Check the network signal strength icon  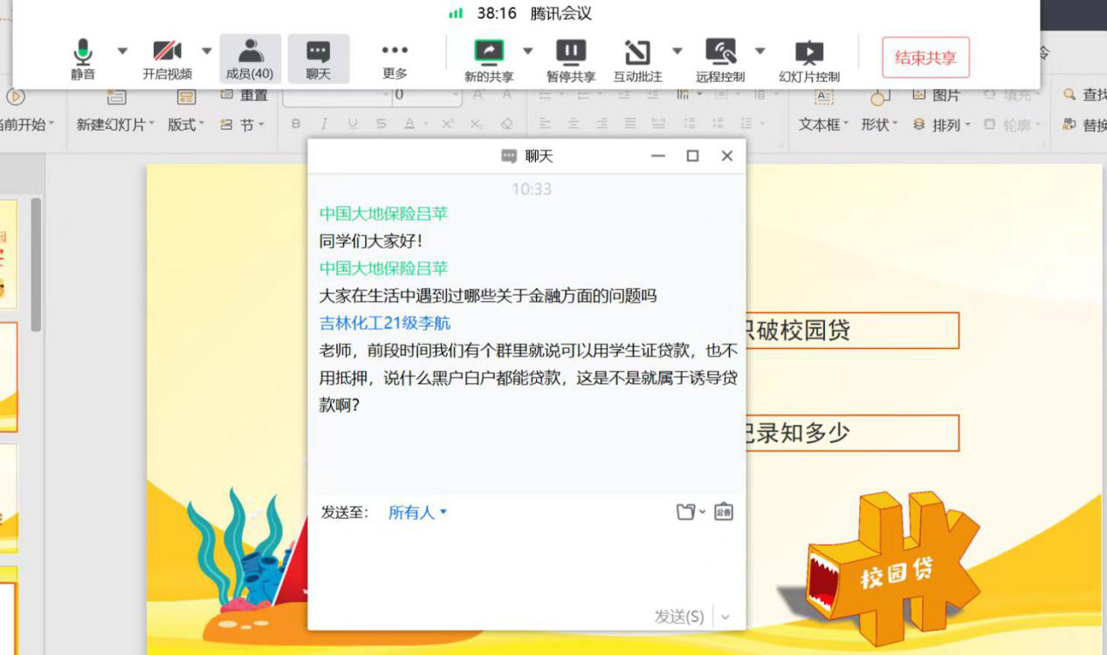456,14
